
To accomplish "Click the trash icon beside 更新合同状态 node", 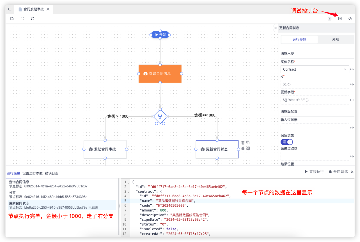I will [x=243, y=143].
